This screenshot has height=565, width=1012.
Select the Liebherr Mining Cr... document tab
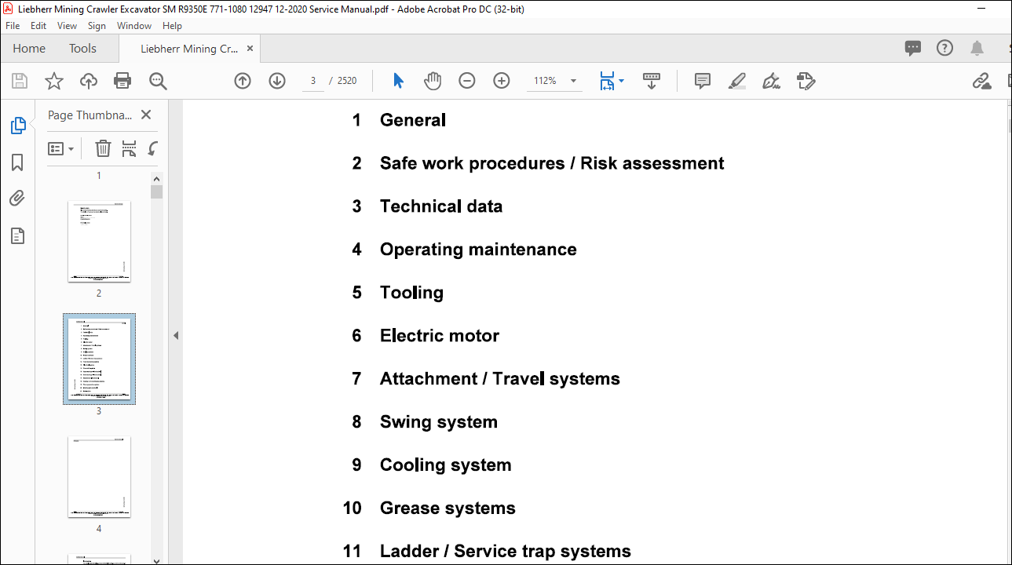tap(189, 49)
